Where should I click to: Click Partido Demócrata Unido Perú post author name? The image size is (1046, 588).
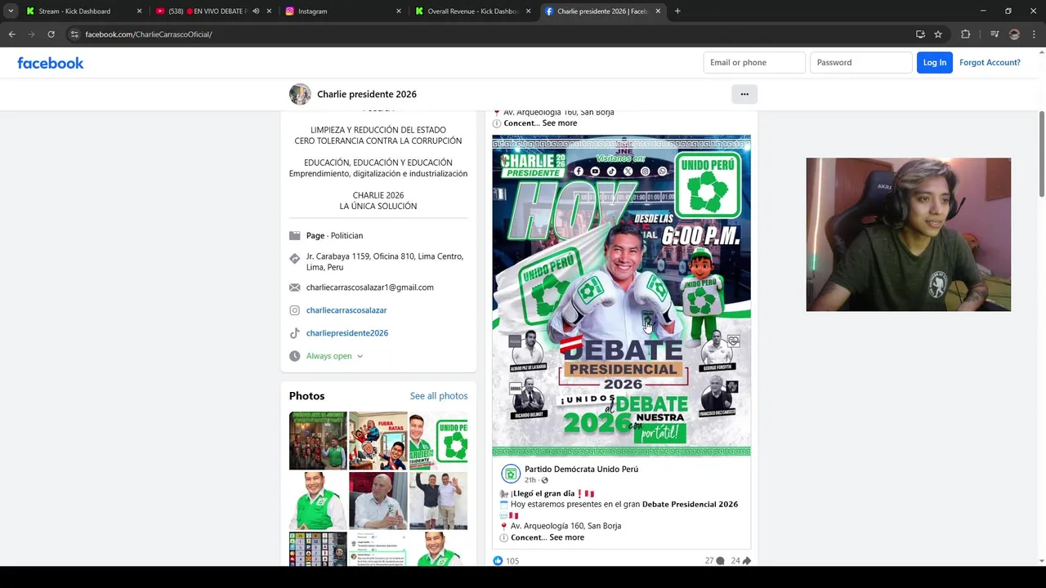[x=582, y=470]
